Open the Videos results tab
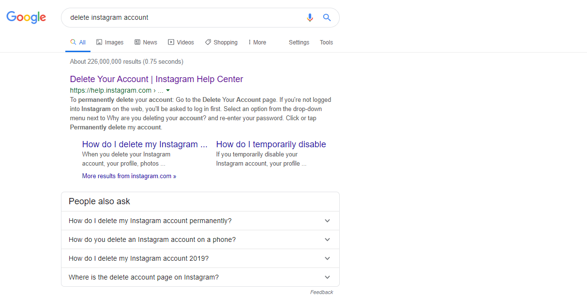Image resolution: width=587 pixels, height=295 pixels. pyautogui.click(x=181, y=42)
